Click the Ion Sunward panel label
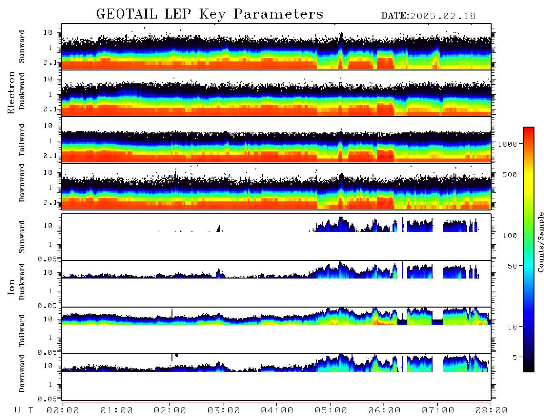 pos(22,237)
